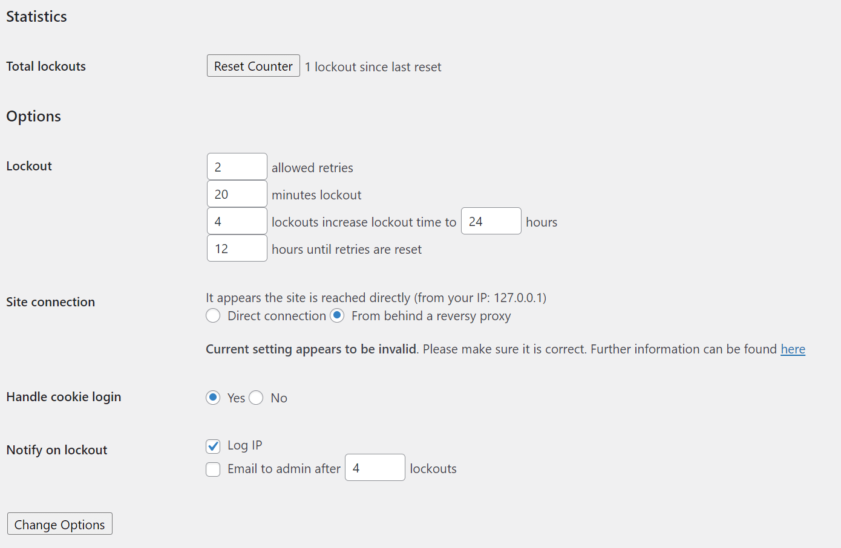Open the 'here' further information link
The height and width of the screenshot is (548, 841).
tap(793, 349)
